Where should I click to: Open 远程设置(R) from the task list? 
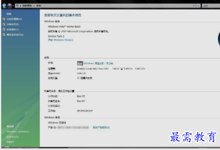click(x=13, y=24)
